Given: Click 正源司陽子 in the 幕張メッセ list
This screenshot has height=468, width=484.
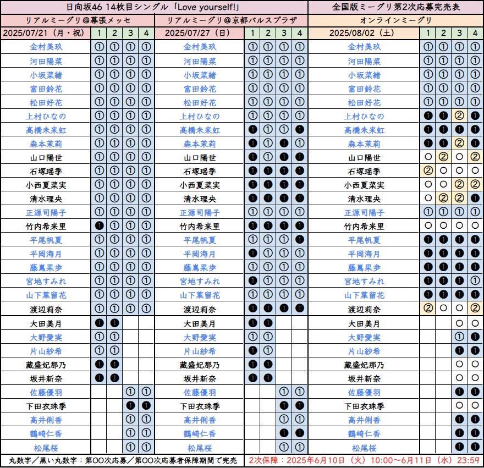Looking at the screenshot, I should click(x=46, y=212).
